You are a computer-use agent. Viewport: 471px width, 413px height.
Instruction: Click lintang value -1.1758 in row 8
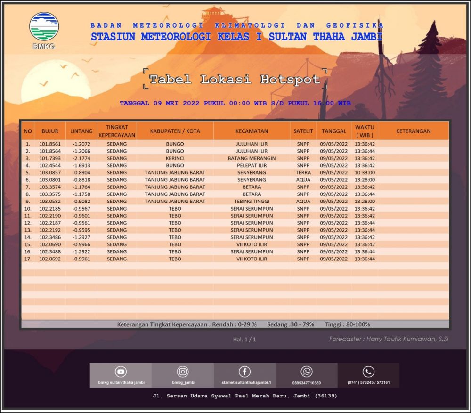click(81, 194)
